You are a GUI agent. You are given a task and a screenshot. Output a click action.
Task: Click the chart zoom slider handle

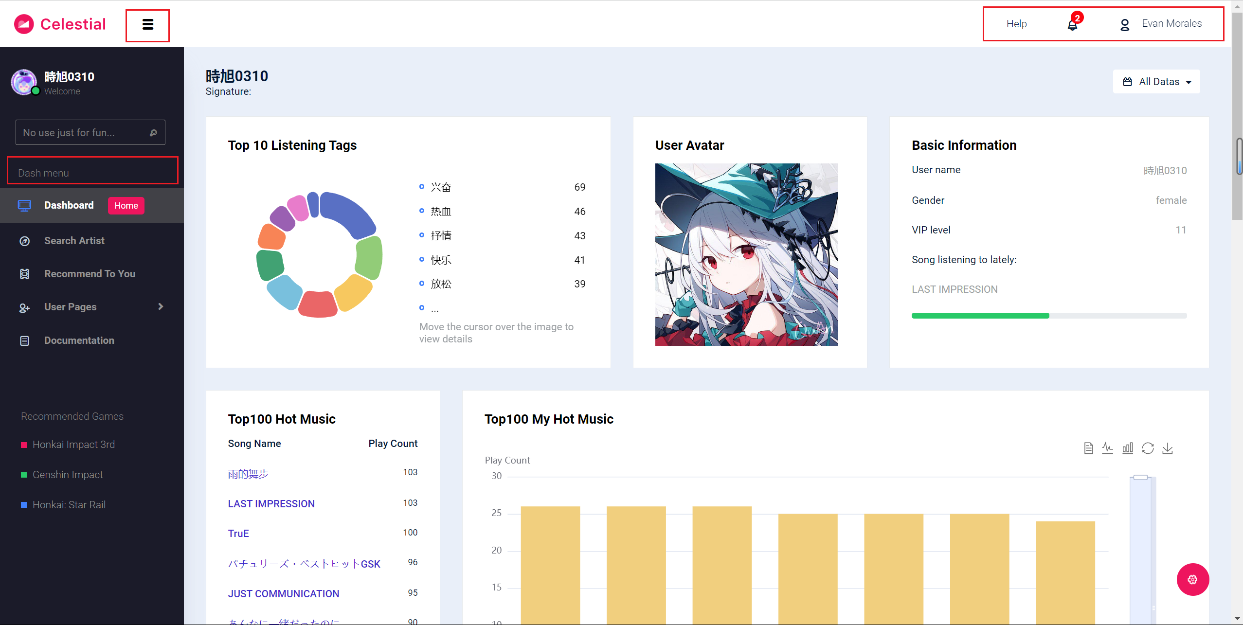coord(1140,477)
